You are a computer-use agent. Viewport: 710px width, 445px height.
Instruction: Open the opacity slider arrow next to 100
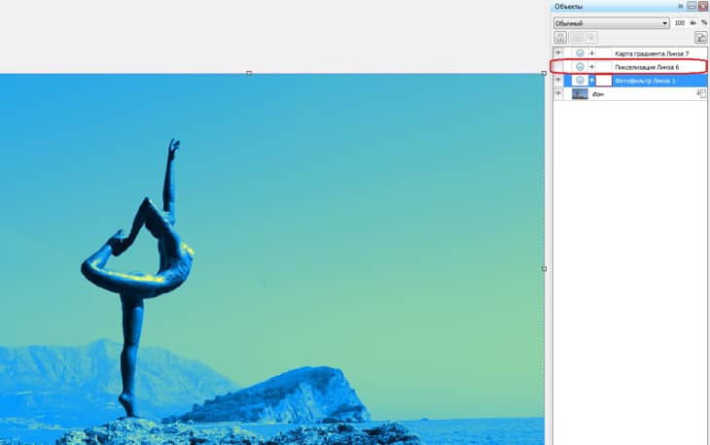coord(692,22)
